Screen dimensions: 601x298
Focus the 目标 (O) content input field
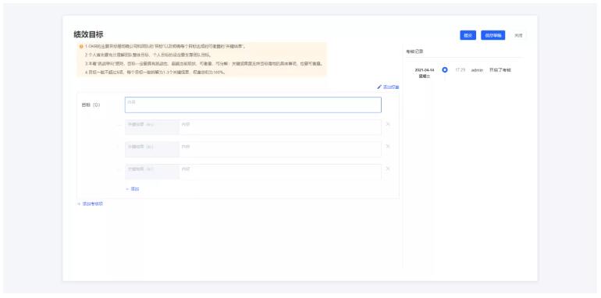click(x=253, y=105)
